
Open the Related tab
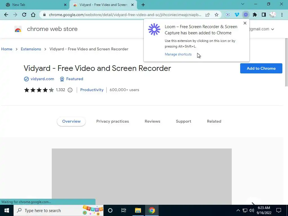[x=214, y=121]
